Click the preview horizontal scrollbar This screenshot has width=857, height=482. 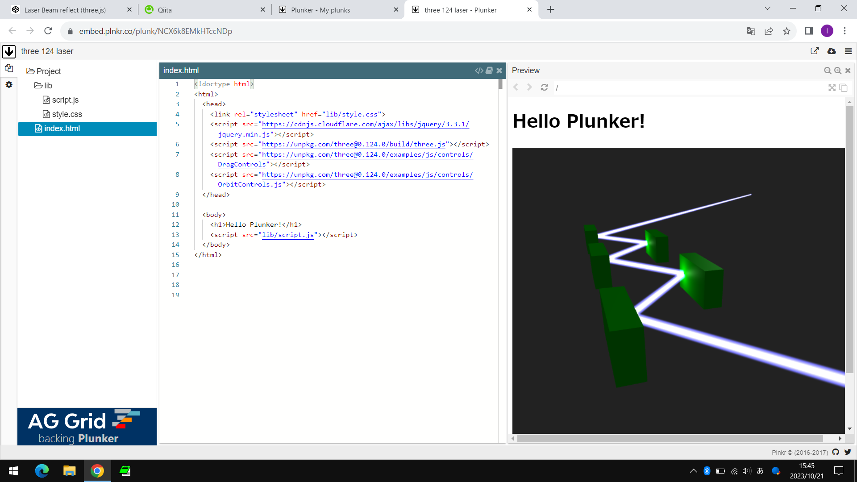point(670,438)
